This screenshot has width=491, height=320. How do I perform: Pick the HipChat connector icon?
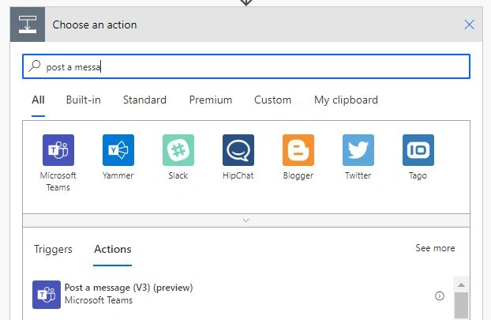[238, 150]
